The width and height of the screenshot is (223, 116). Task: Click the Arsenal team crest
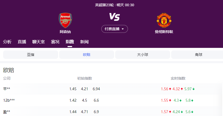pos(65,20)
